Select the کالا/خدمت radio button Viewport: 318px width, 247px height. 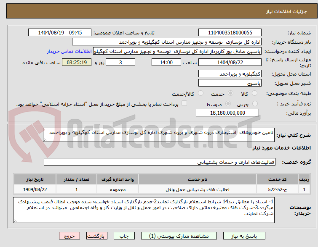[x=200, y=93]
